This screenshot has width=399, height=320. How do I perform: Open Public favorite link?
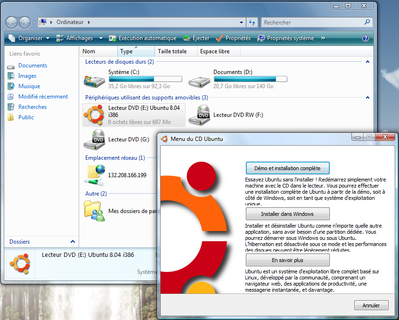coord(26,117)
